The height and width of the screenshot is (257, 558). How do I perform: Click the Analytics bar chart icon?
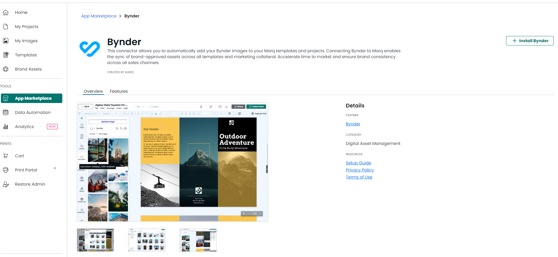tap(6, 127)
